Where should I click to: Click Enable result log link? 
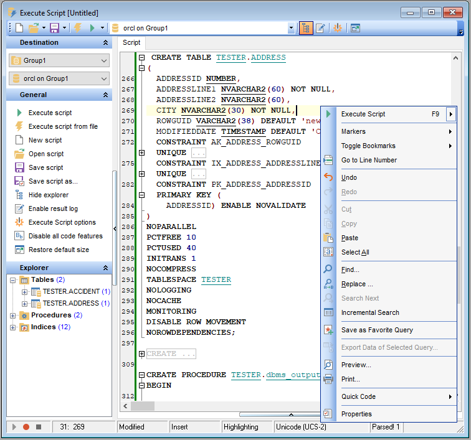(53, 208)
